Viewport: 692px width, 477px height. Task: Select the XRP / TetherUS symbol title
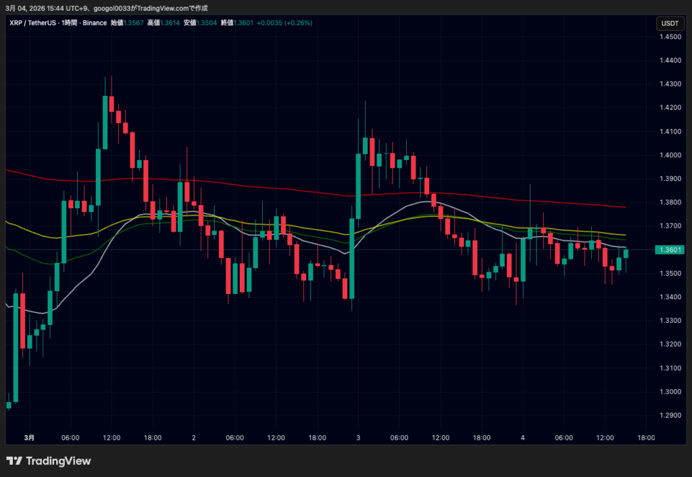(32, 23)
